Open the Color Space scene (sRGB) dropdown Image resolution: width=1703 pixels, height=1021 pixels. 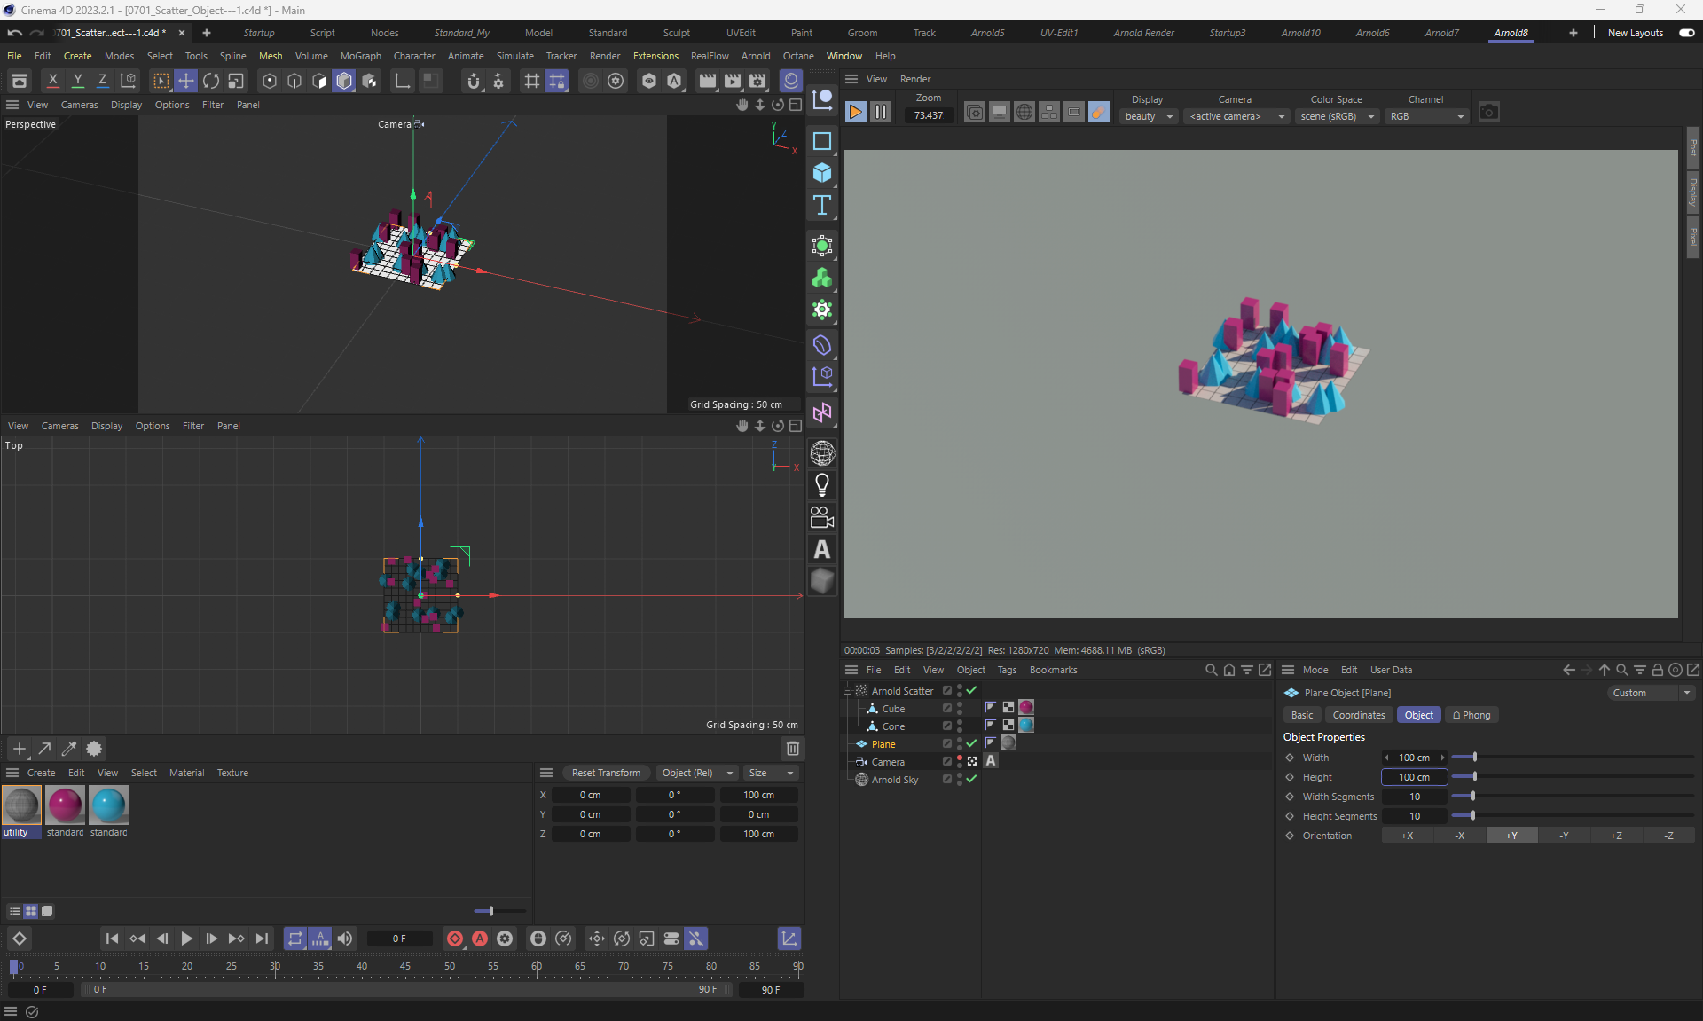1337,116
